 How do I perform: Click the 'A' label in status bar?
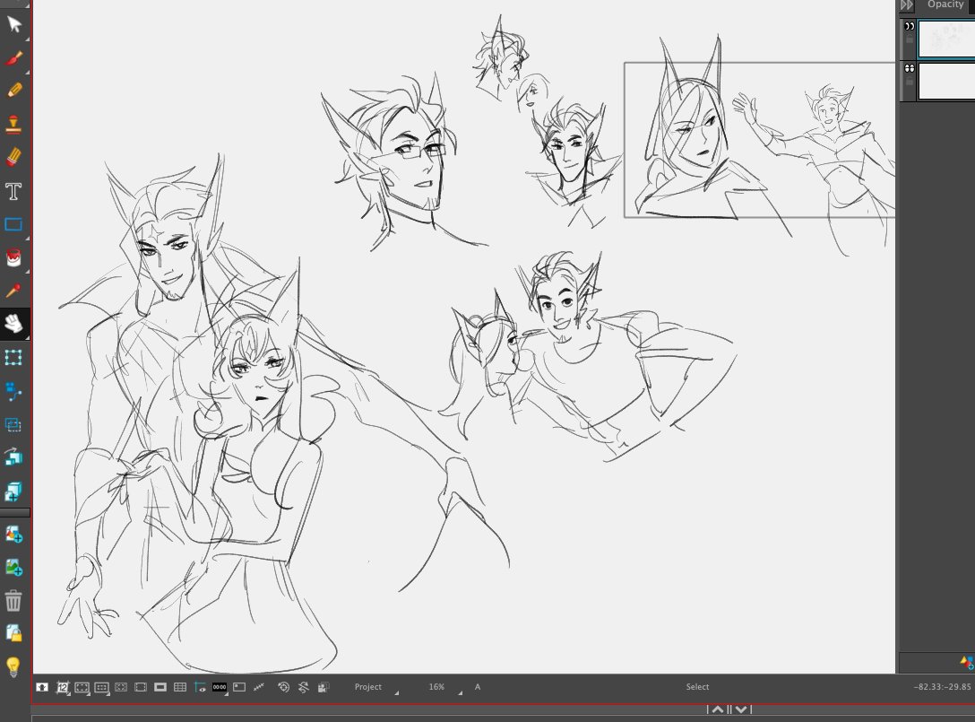(478, 687)
